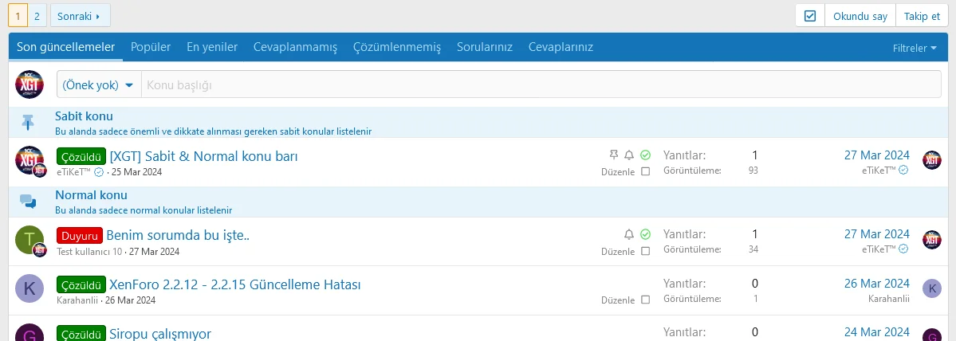Image resolution: width=956 pixels, height=341 pixels.
Task: Switch to the Popüler tab
Action: 151,47
